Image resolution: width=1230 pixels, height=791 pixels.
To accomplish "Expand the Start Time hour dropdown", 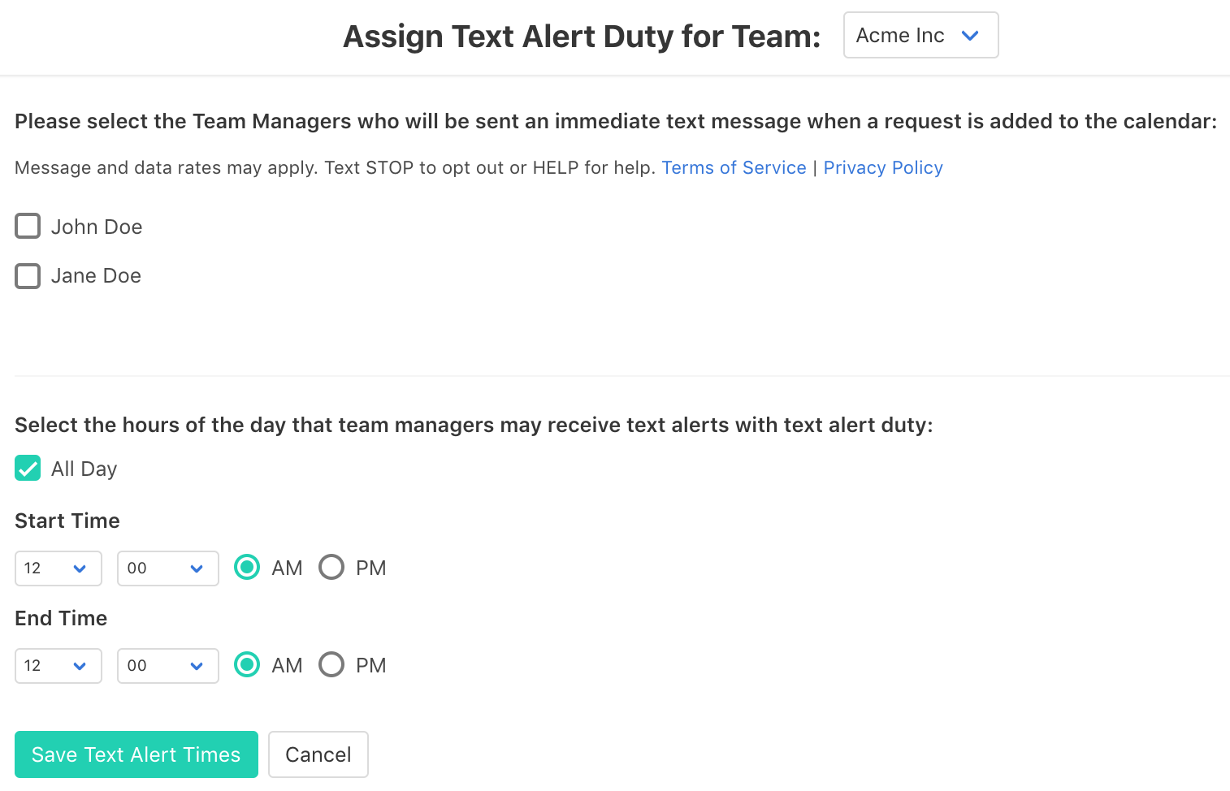I will (x=58, y=568).
